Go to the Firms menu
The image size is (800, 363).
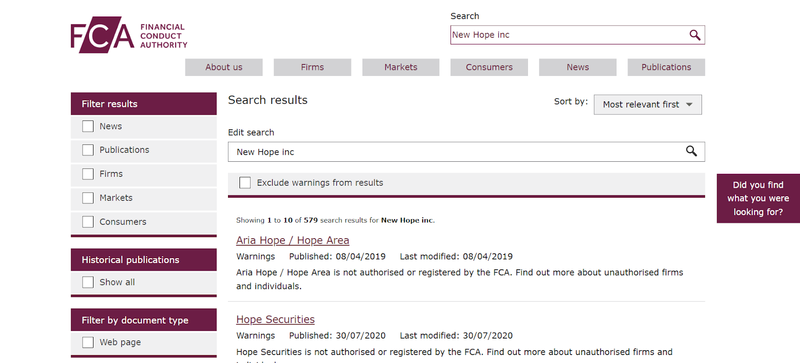pos(312,67)
